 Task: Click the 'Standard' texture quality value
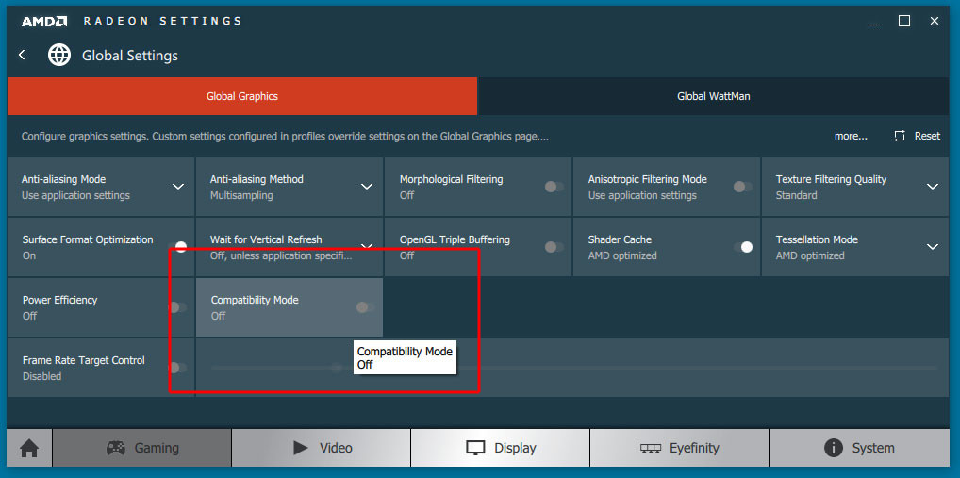796,195
